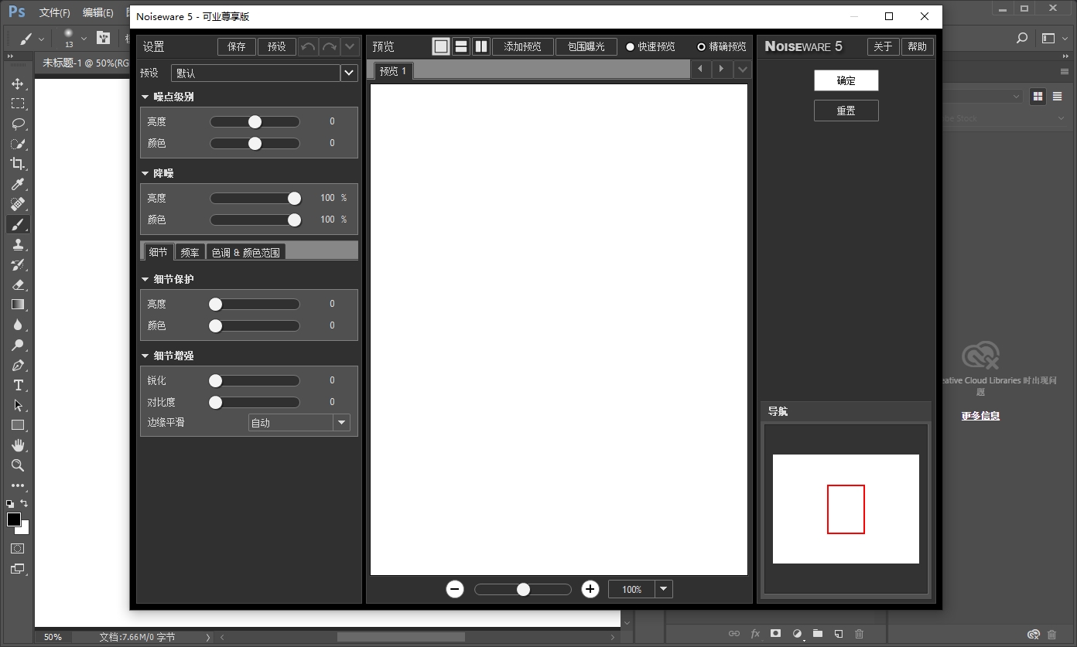Click the zoom out minus button
Screen dimensions: 1077x647
455,590
